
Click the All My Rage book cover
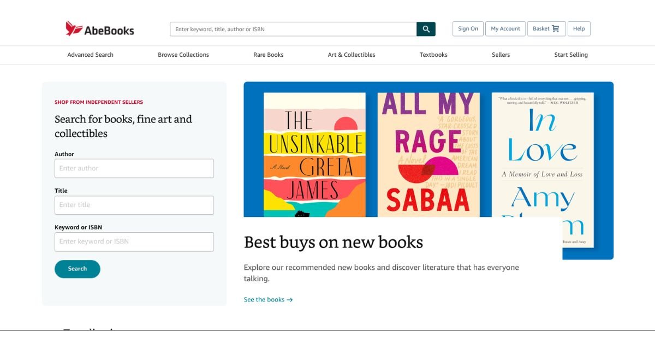pyautogui.click(x=428, y=155)
